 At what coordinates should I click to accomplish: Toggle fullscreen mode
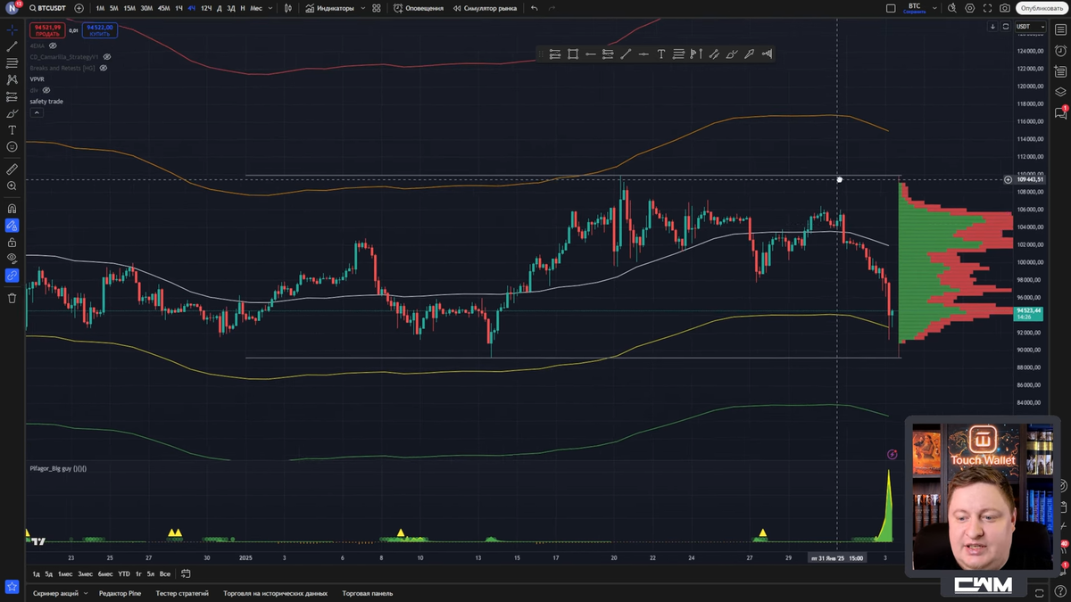(x=988, y=8)
